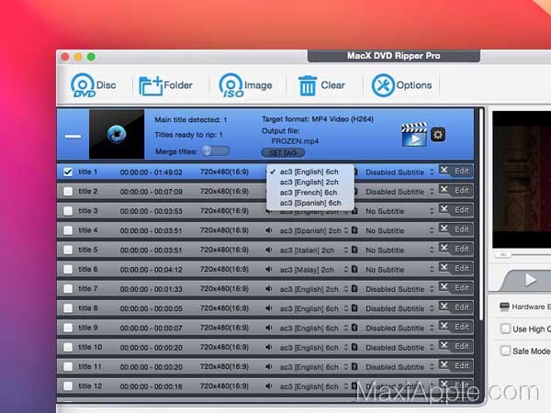Check the title 3 checkbox
Screen dimensions: 551x413
68,211
